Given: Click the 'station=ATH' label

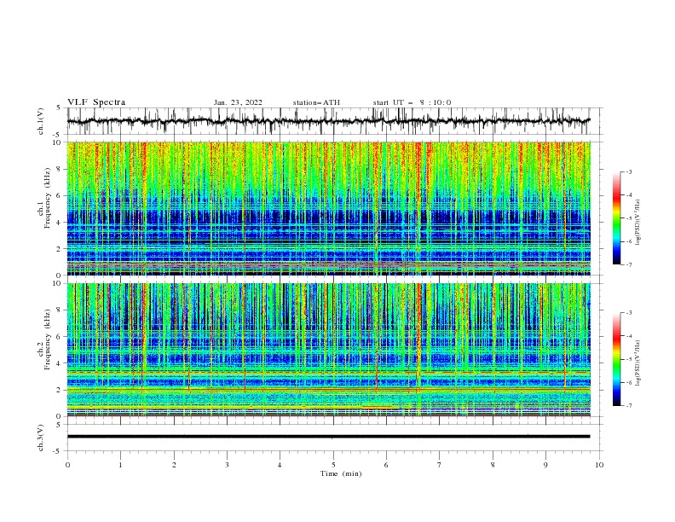Looking at the screenshot, I should click(x=316, y=102).
